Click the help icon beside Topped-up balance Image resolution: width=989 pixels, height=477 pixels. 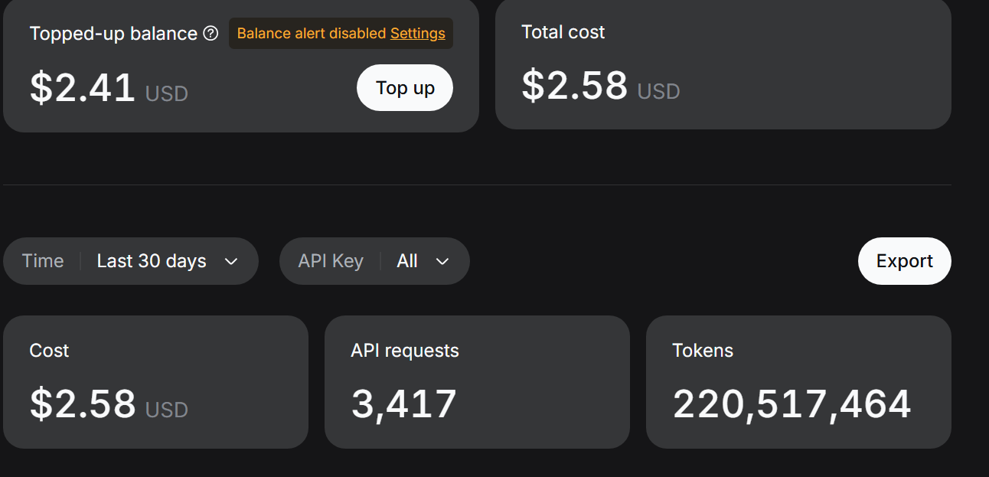211,34
